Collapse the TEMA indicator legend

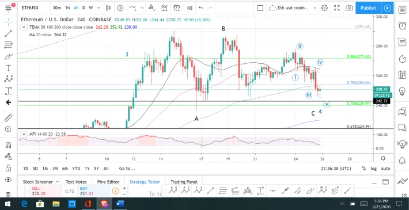click(24, 27)
